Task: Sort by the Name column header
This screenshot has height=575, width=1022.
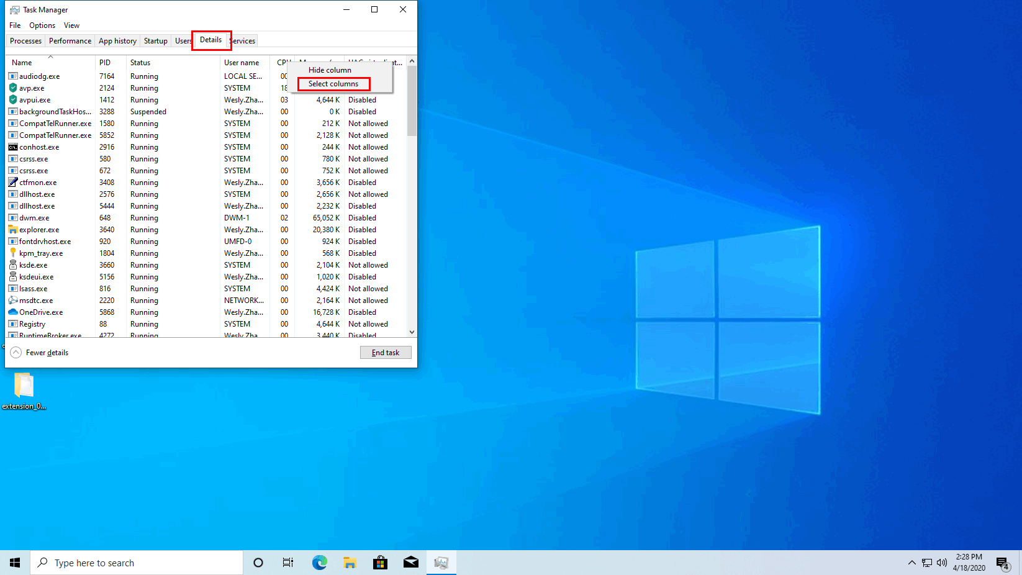Action: pyautogui.click(x=50, y=62)
